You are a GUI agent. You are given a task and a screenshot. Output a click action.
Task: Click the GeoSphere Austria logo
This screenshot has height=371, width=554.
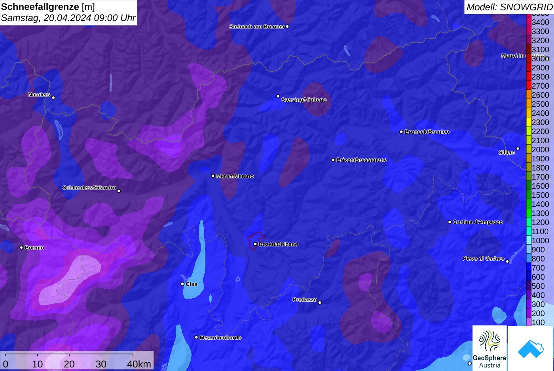point(489,348)
